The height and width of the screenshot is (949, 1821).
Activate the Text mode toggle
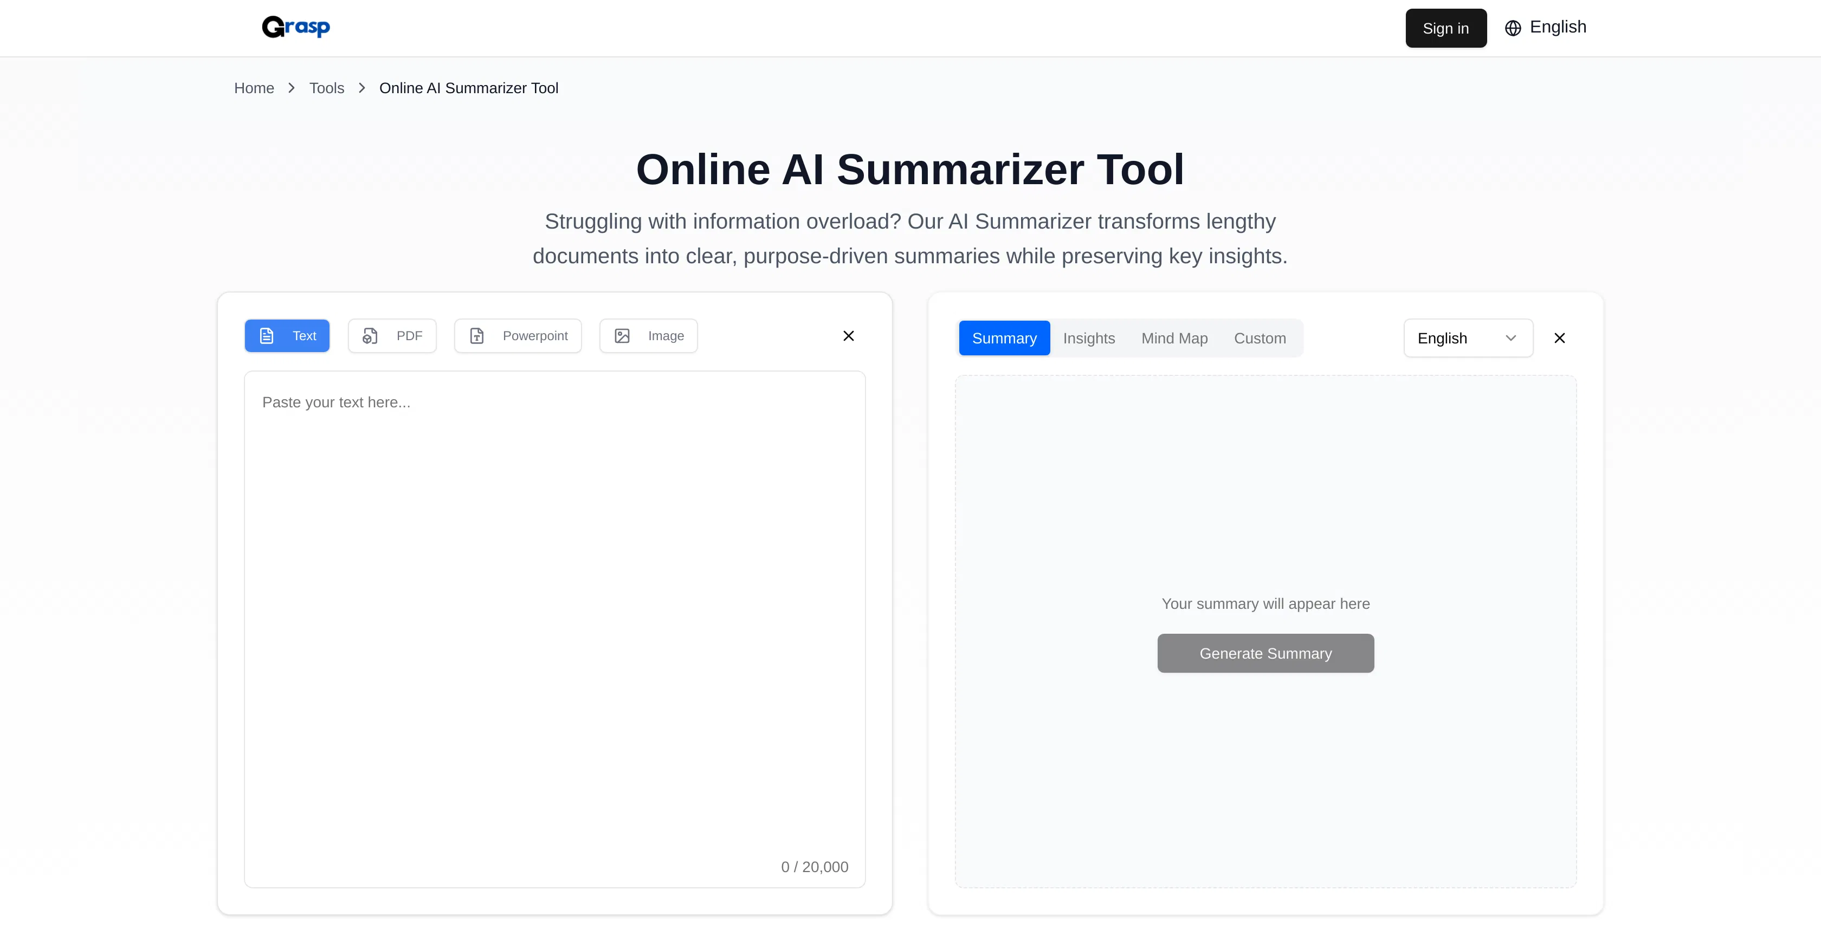(287, 336)
